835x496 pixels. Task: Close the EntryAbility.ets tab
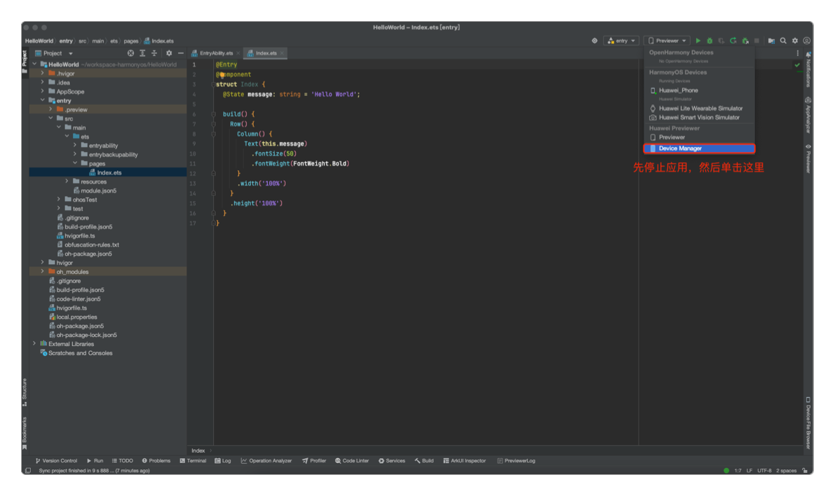238,53
